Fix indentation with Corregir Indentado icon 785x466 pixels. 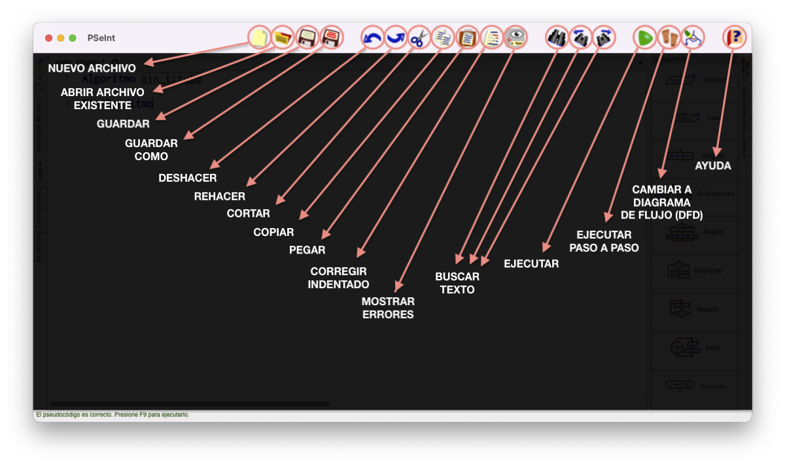491,37
